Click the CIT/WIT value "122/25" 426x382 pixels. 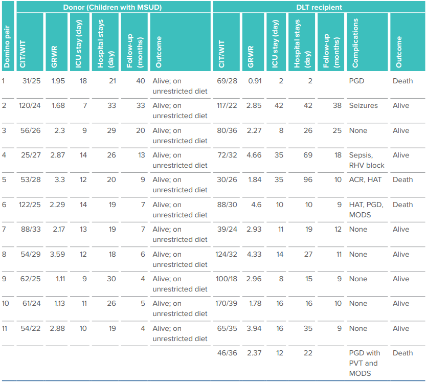(30, 205)
